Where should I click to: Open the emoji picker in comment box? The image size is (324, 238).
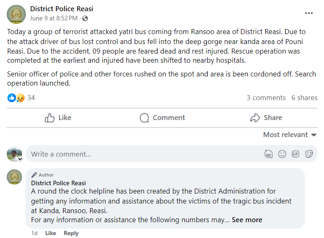pos(282,154)
